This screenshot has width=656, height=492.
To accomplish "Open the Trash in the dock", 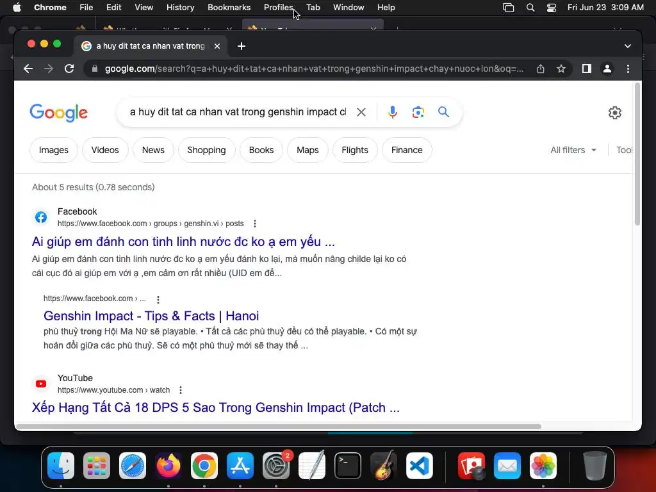I will click(x=594, y=466).
